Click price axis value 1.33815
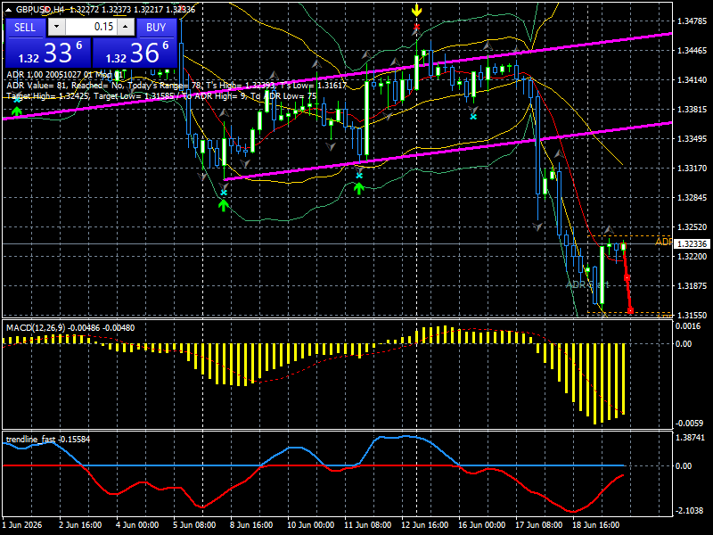713x535 pixels. click(x=693, y=109)
